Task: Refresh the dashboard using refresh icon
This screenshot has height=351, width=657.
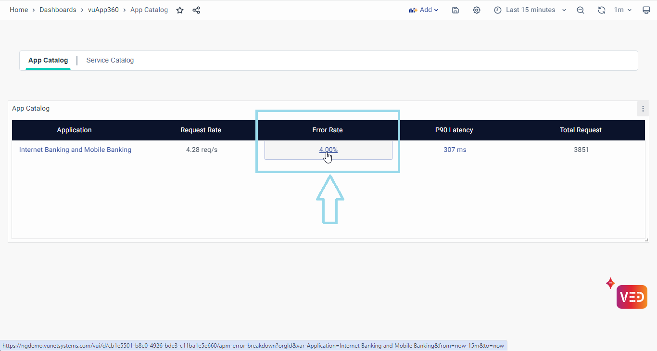Action: [601, 10]
